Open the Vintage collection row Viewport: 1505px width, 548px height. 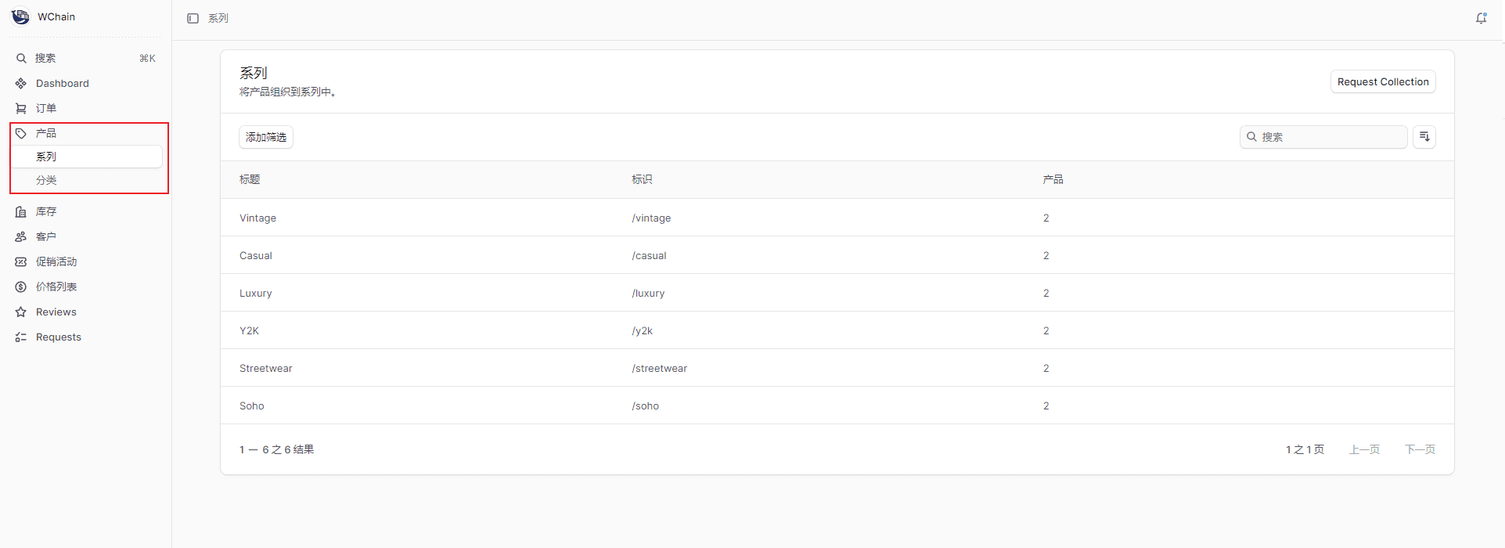coord(258,218)
